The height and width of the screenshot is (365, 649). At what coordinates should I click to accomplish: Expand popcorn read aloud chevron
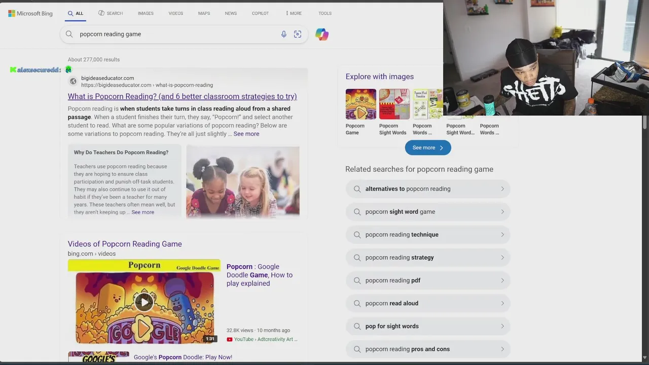click(x=502, y=303)
